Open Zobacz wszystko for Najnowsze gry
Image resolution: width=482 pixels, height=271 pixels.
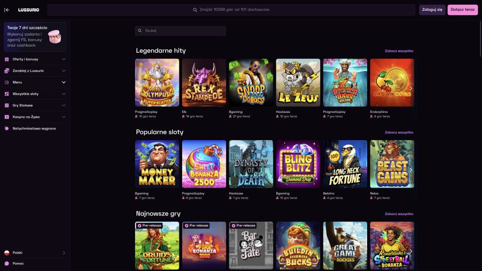(399, 214)
